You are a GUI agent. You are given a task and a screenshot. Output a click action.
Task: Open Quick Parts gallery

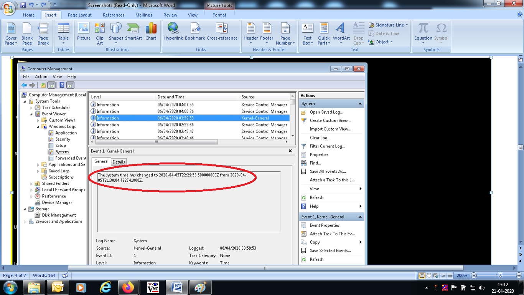point(324,34)
